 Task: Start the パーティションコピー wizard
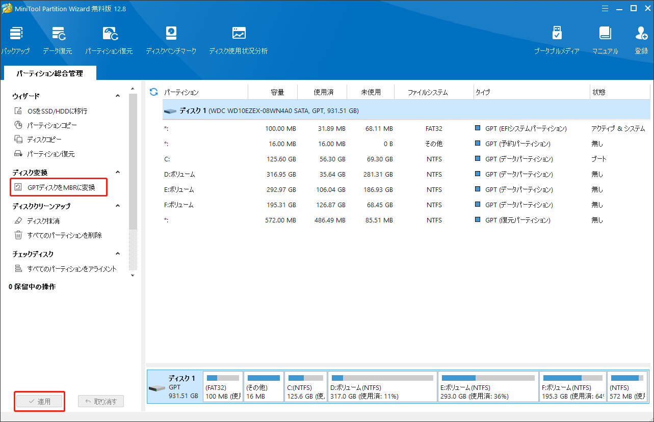coord(45,125)
